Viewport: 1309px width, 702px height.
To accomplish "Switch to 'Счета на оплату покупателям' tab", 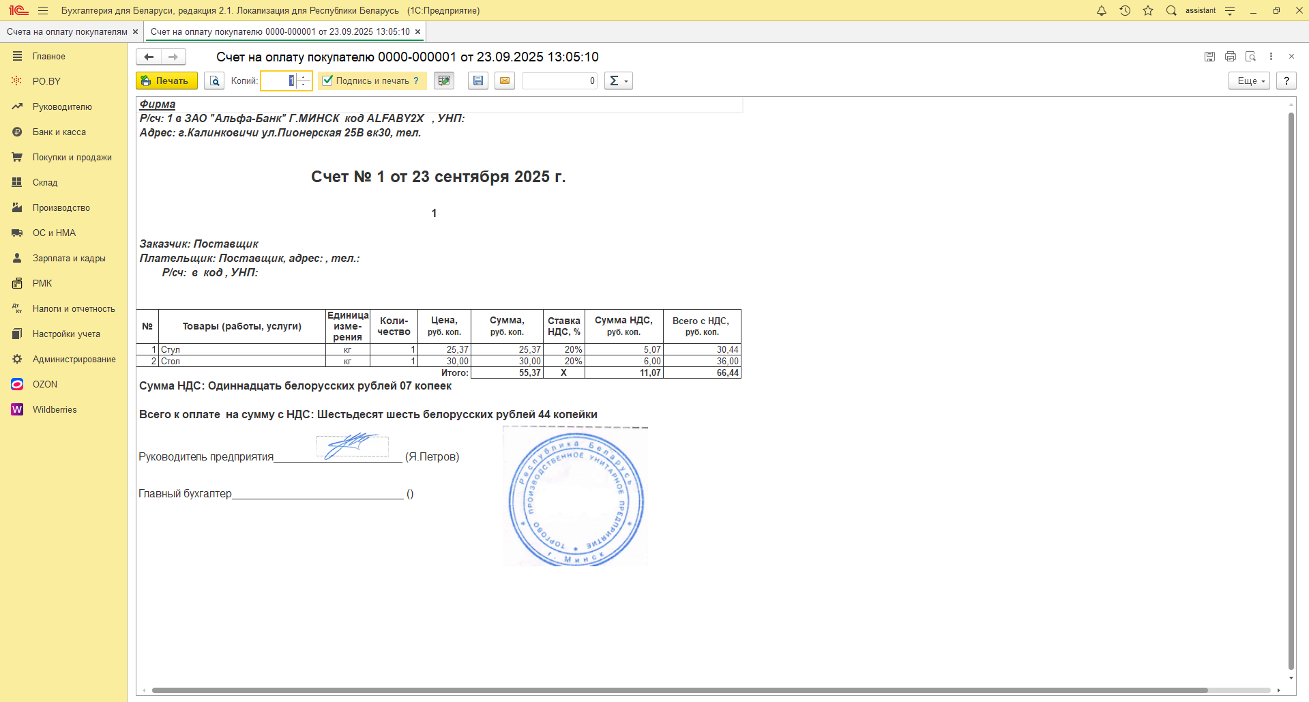I will (67, 32).
